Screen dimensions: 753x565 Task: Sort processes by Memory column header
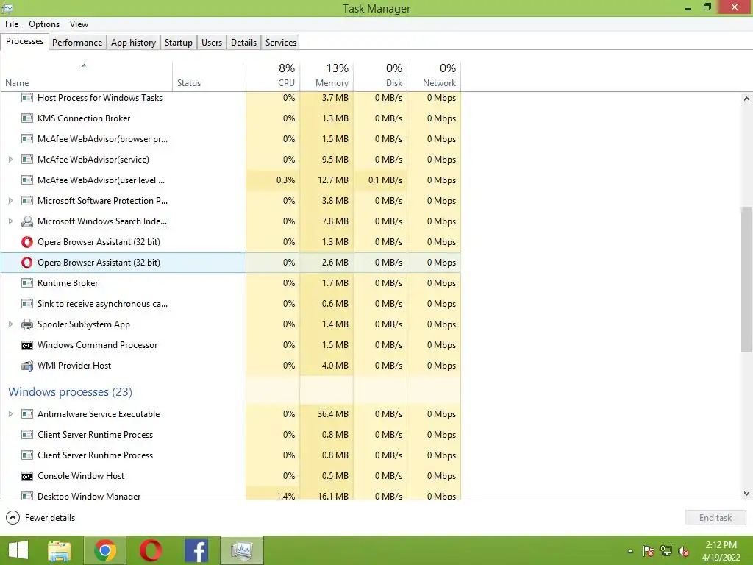click(x=326, y=77)
